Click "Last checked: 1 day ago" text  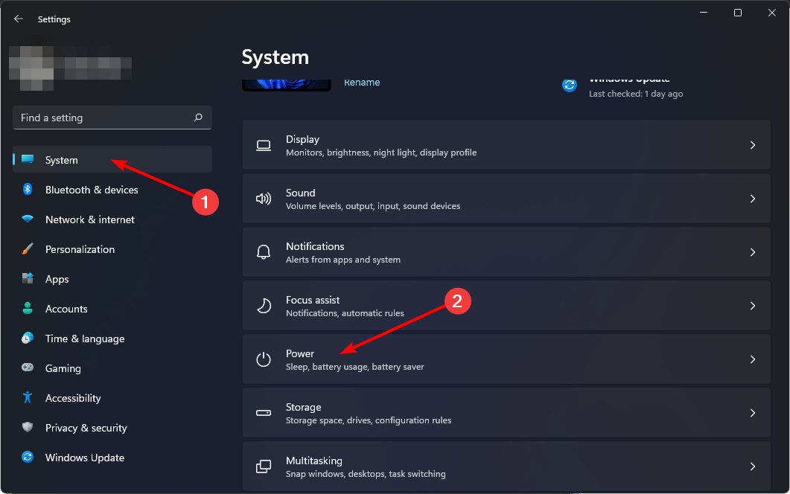click(636, 94)
